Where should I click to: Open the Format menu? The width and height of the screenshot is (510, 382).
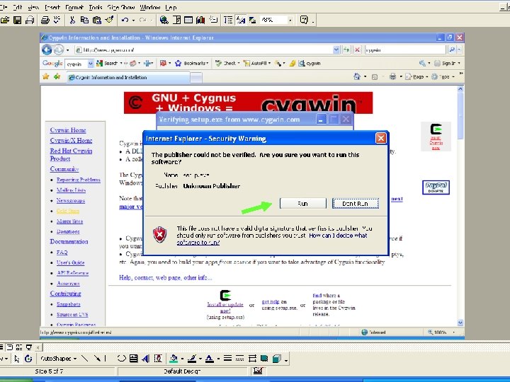74,7
